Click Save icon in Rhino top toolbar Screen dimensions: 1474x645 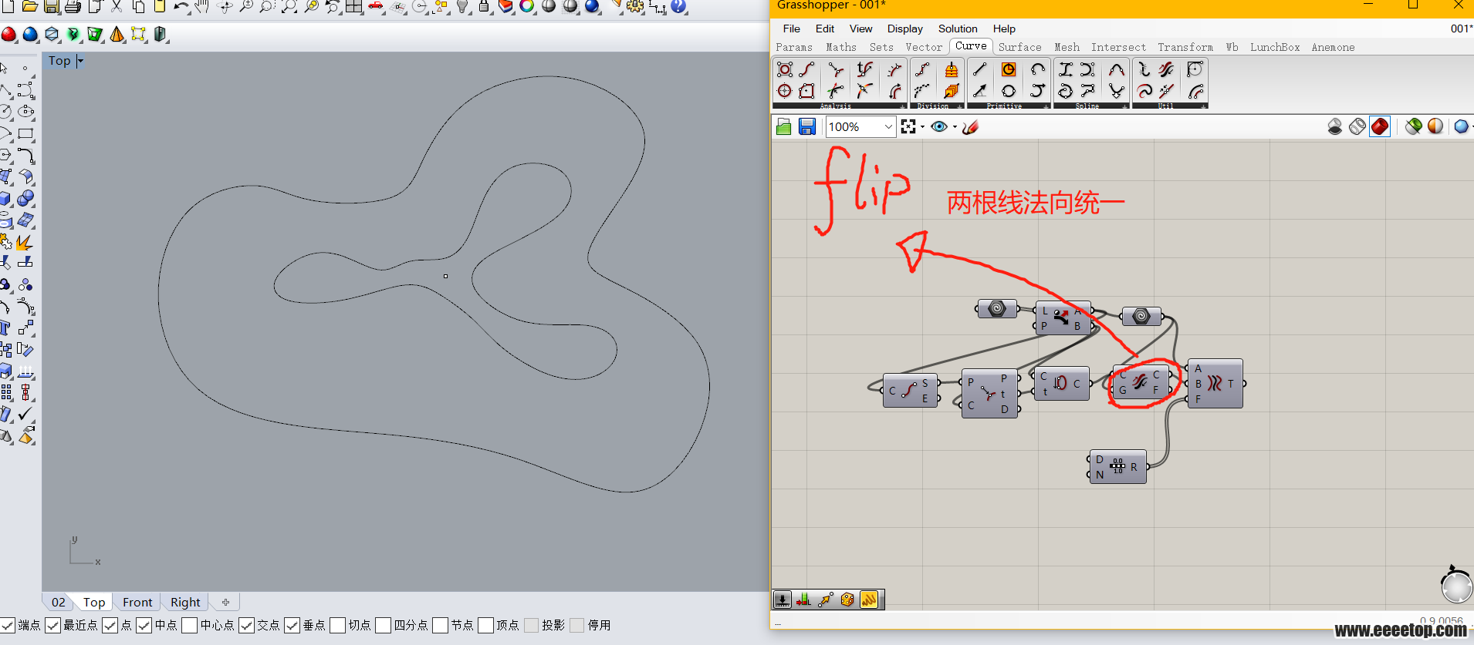click(52, 6)
